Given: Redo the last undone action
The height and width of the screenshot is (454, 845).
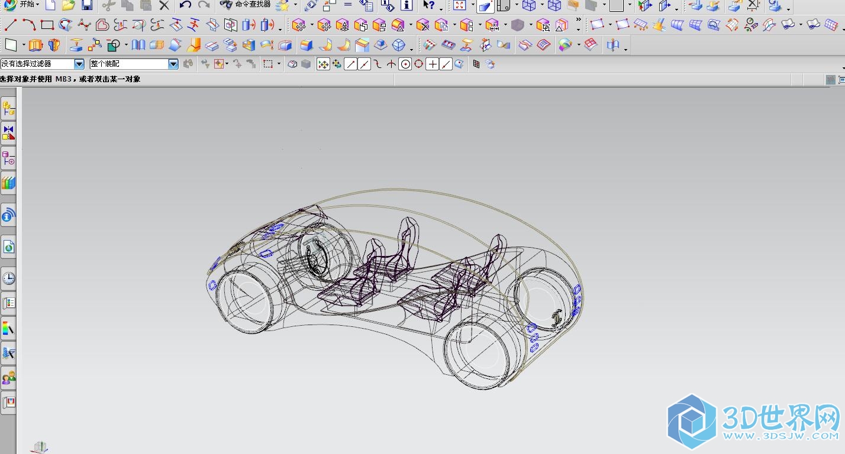Looking at the screenshot, I should 204,5.
